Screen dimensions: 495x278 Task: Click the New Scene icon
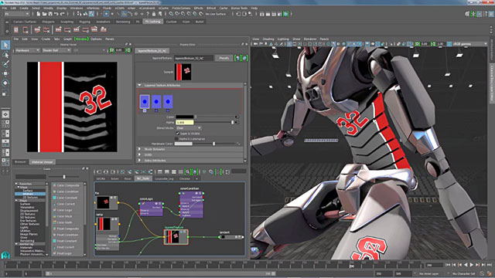[39, 14]
